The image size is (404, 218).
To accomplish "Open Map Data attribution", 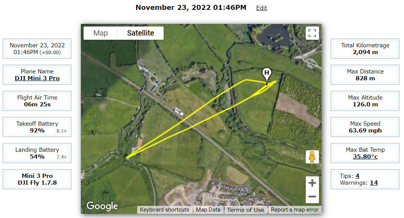I will point(208,210).
